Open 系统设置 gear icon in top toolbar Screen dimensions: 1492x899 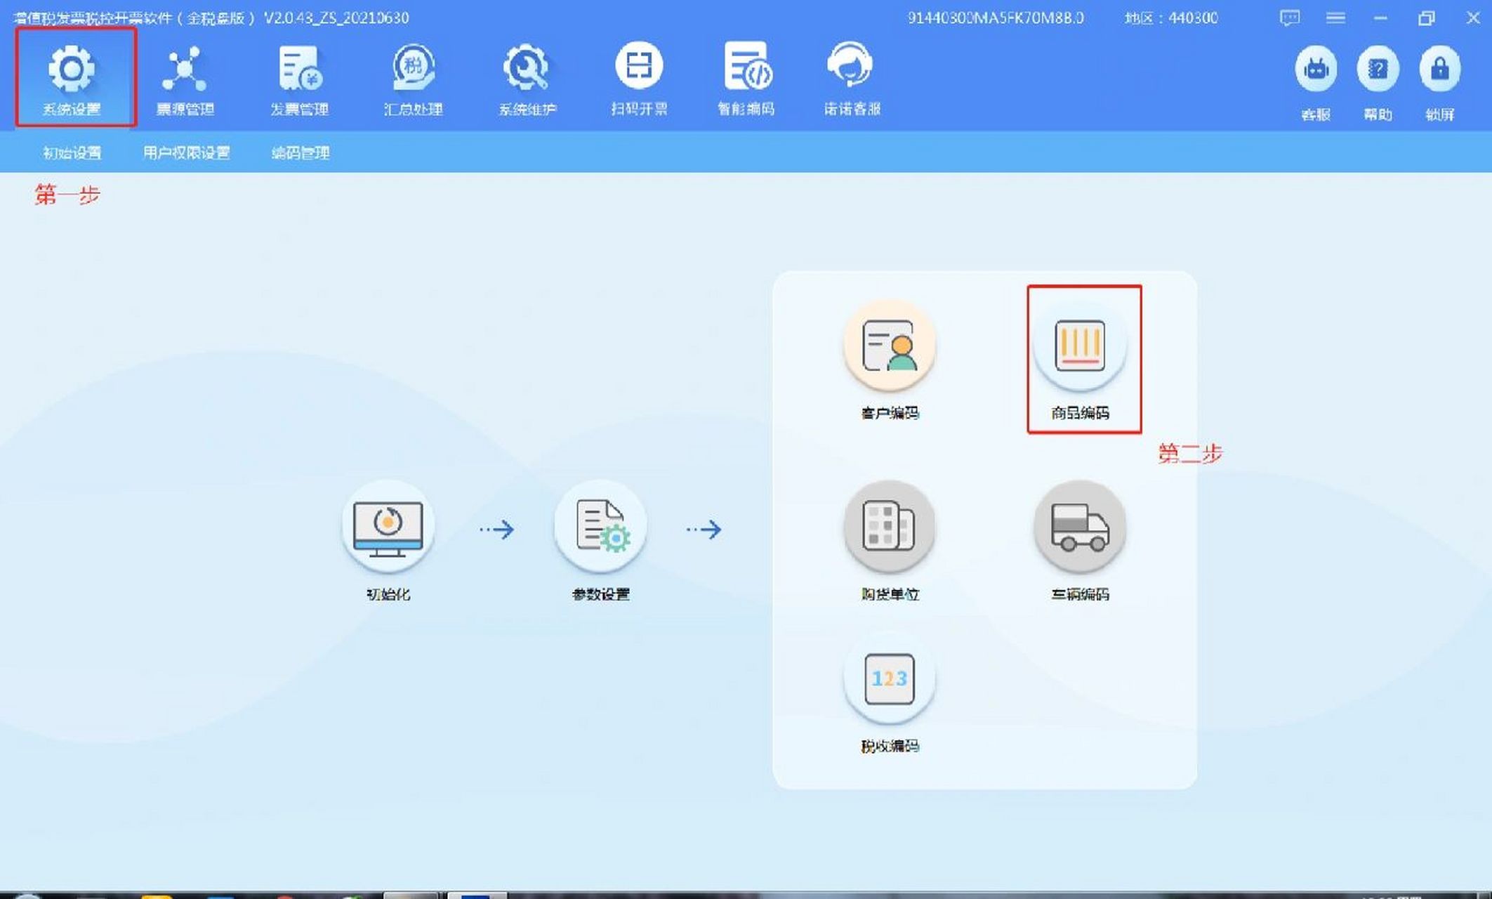coord(72,69)
